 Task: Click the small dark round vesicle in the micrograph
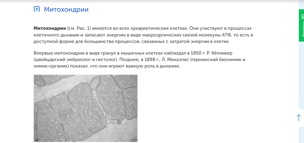(119, 122)
